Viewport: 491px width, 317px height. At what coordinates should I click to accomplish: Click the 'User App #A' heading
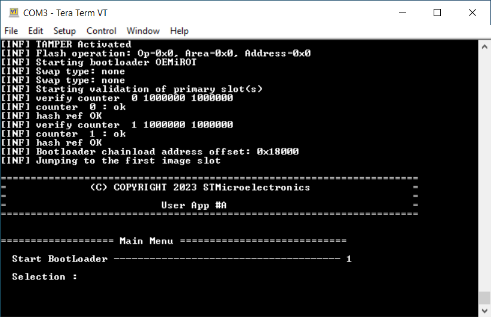point(194,205)
